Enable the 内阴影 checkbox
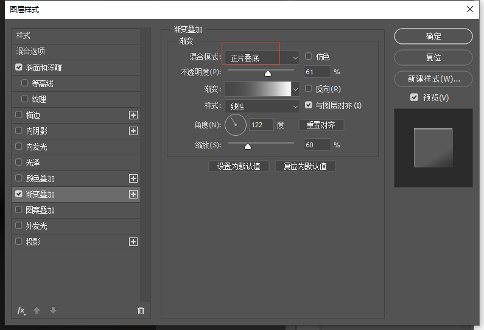Image resolution: width=484 pixels, height=330 pixels. (19, 130)
